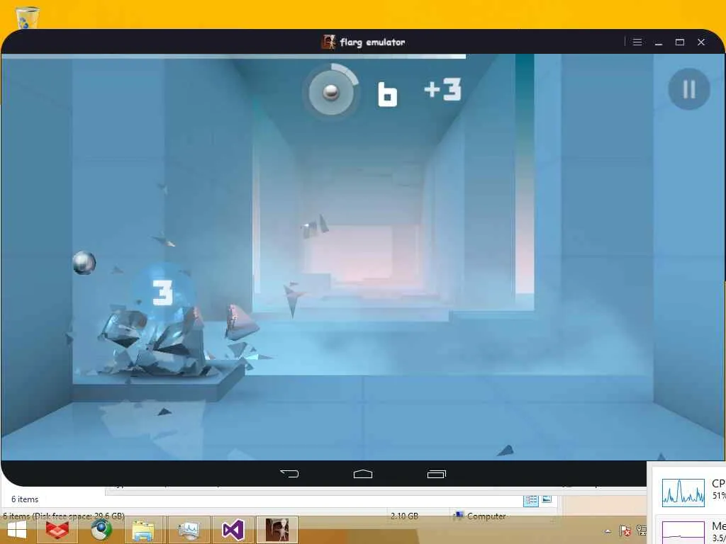726x544 pixels.
Task: Click the +3 bonus indicator
Action: 442,89
